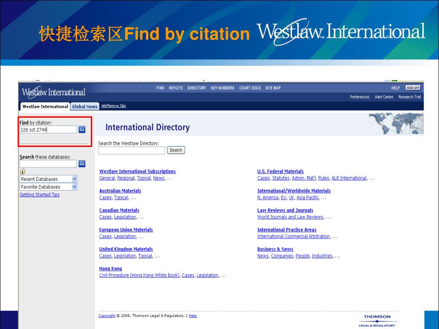
Task: Click Topical under United Kingdom Materials
Action: (145, 256)
